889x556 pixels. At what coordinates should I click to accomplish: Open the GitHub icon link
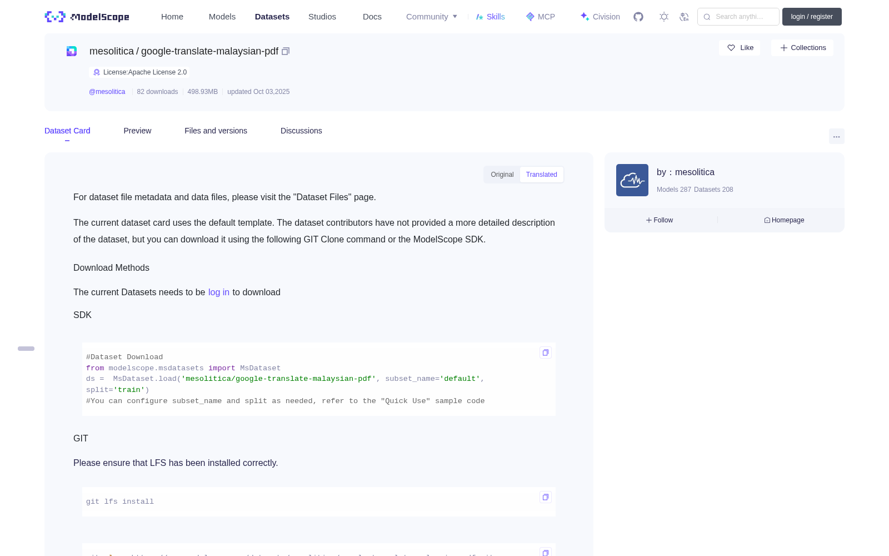pyautogui.click(x=638, y=17)
